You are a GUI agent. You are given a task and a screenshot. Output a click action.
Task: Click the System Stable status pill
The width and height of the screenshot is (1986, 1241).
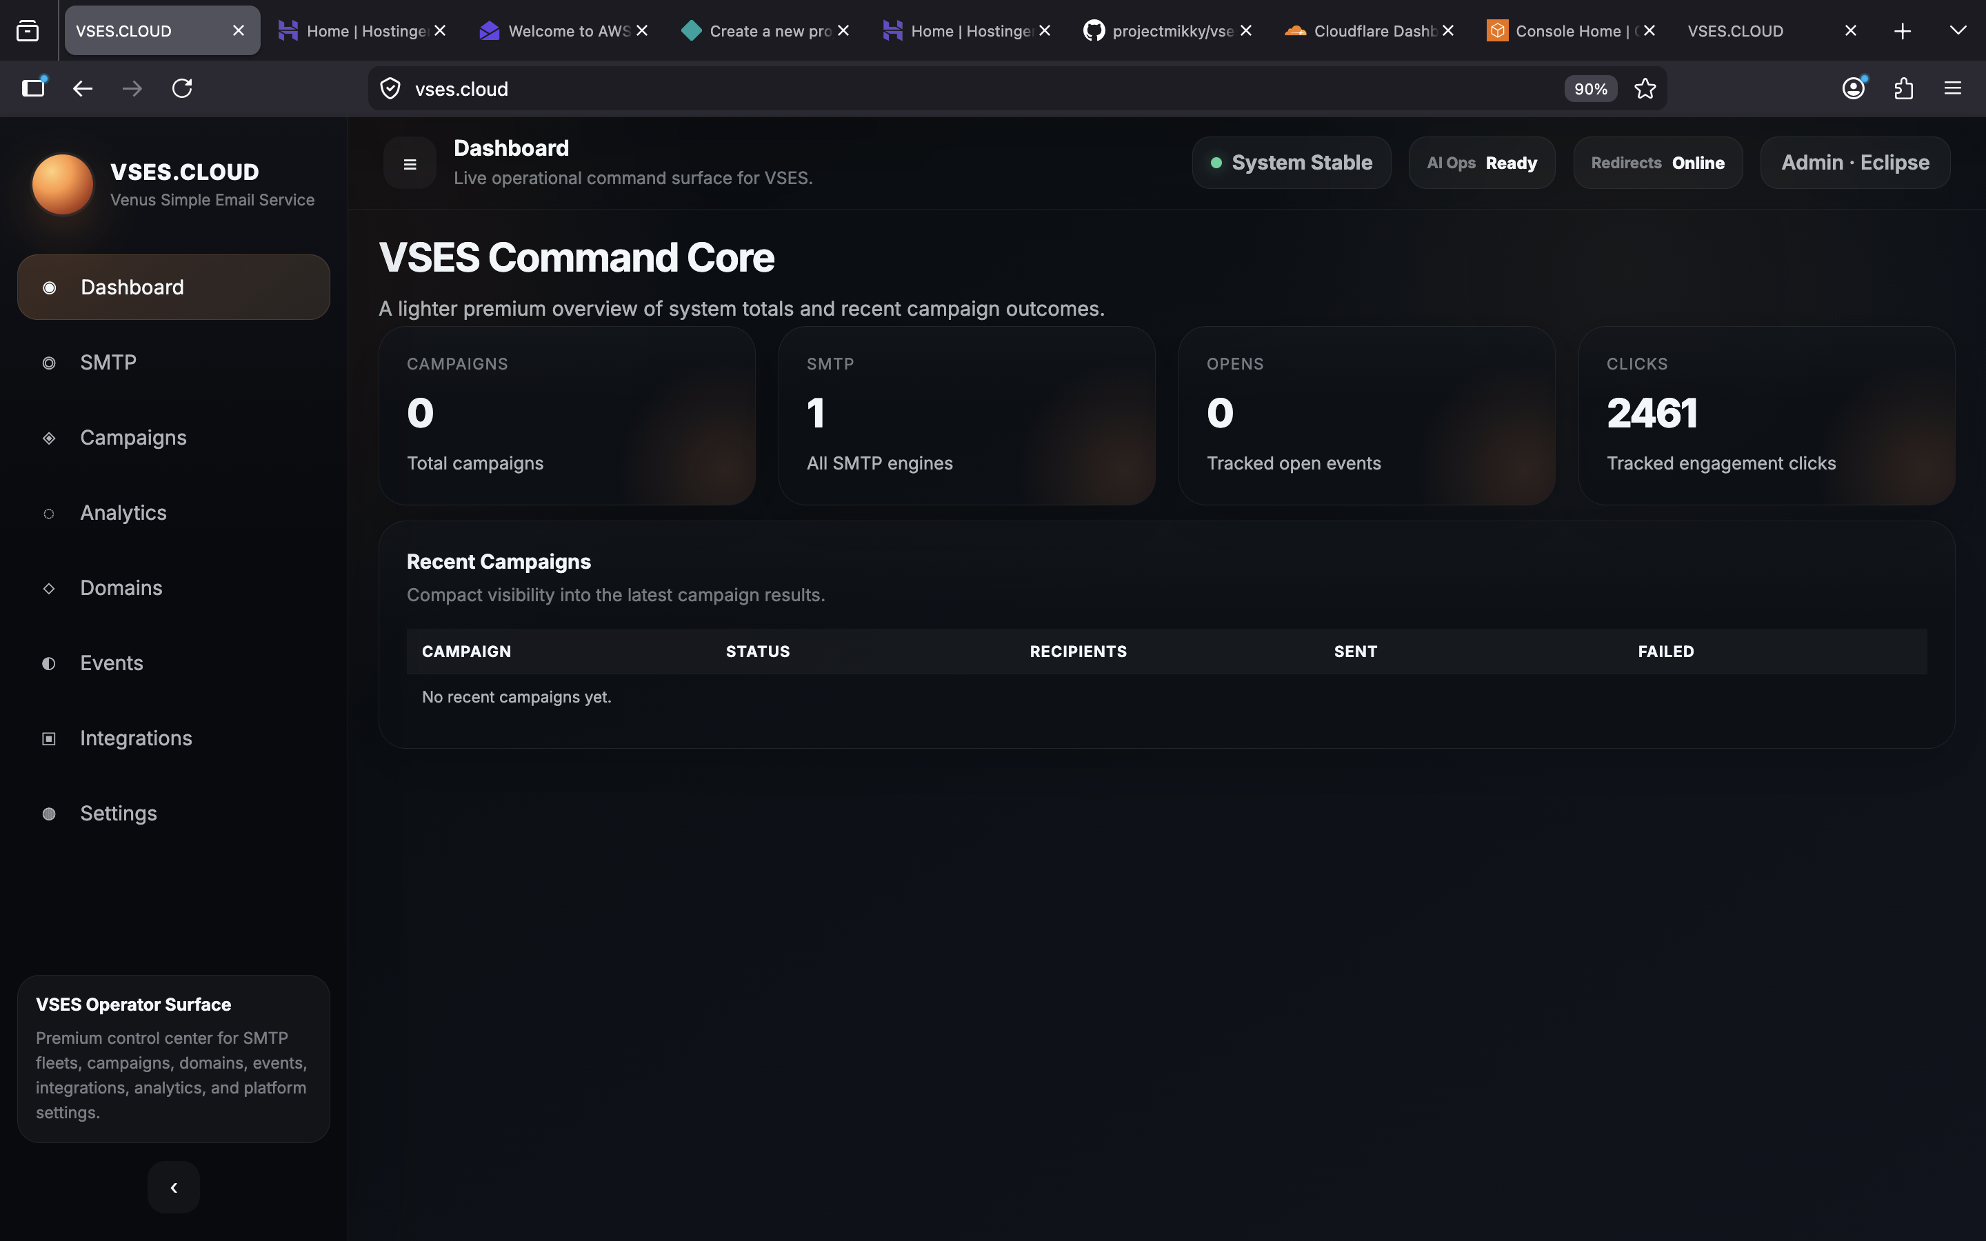click(x=1291, y=163)
